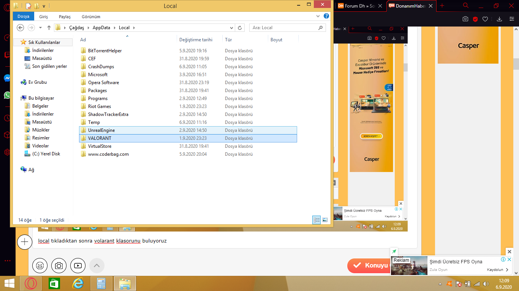Open the Paylaş ribbon tab
The image size is (519, 291).
pos(65,17)
